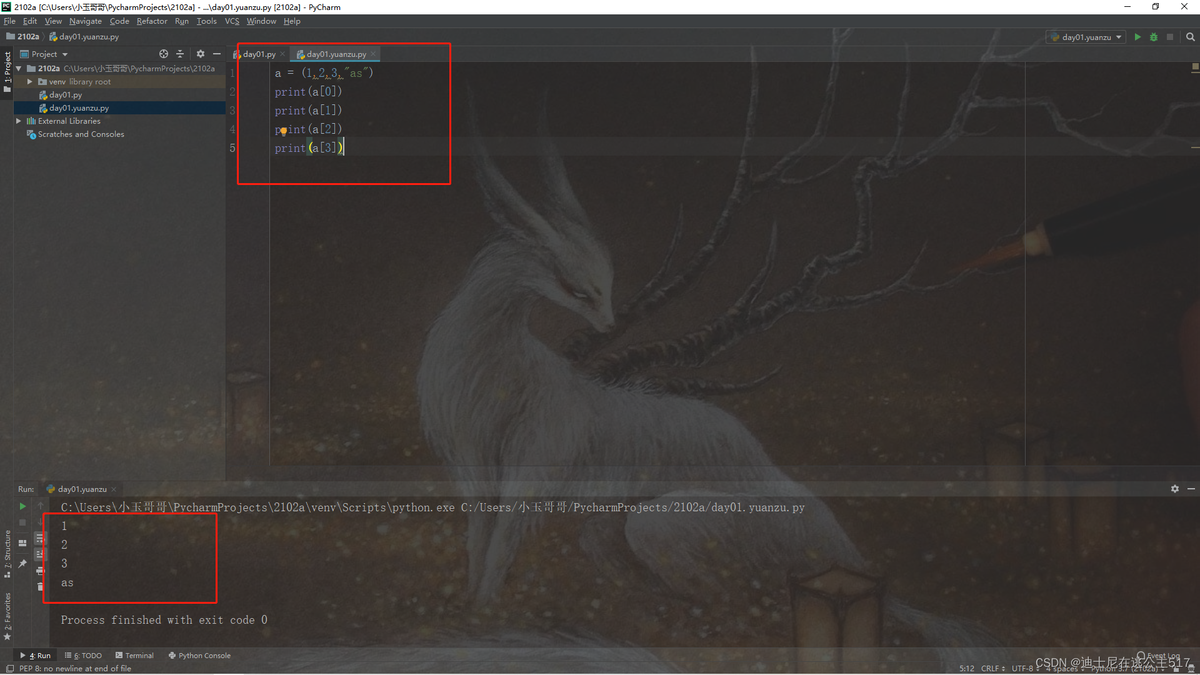Open Run panel settings gear
Viewport: 1200px width, 675px height.
click(1175, 489)
